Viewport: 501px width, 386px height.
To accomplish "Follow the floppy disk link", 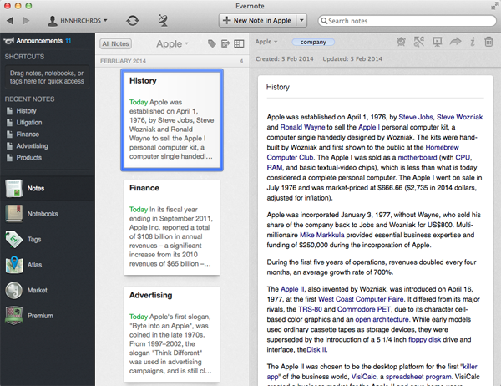I will point(424,339).
